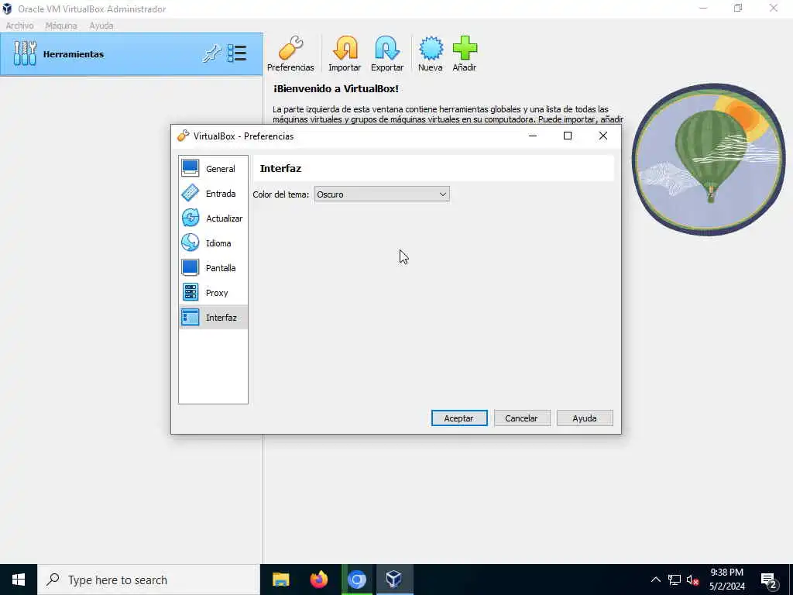The image size is (793, 595).
Task: Open the Máquina menu
Action: point(61,26)
